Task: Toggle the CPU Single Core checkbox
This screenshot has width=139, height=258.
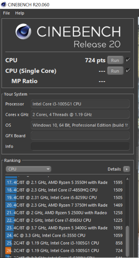Action: coord(128,71)
